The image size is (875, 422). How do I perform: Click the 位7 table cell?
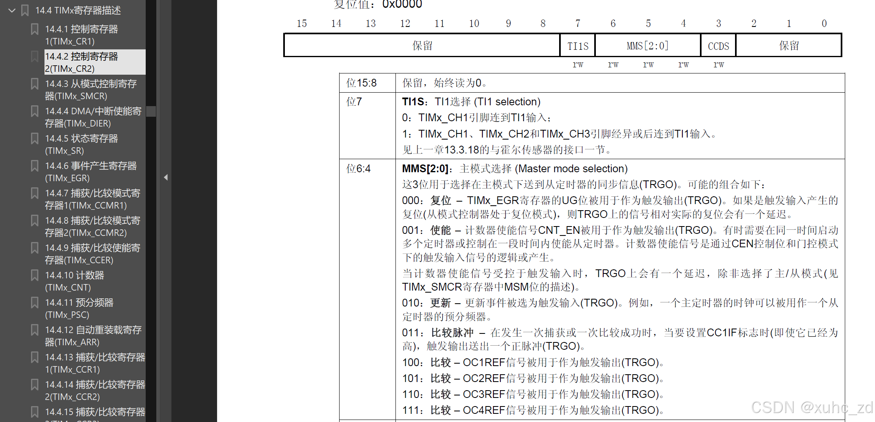click(367, 126)
